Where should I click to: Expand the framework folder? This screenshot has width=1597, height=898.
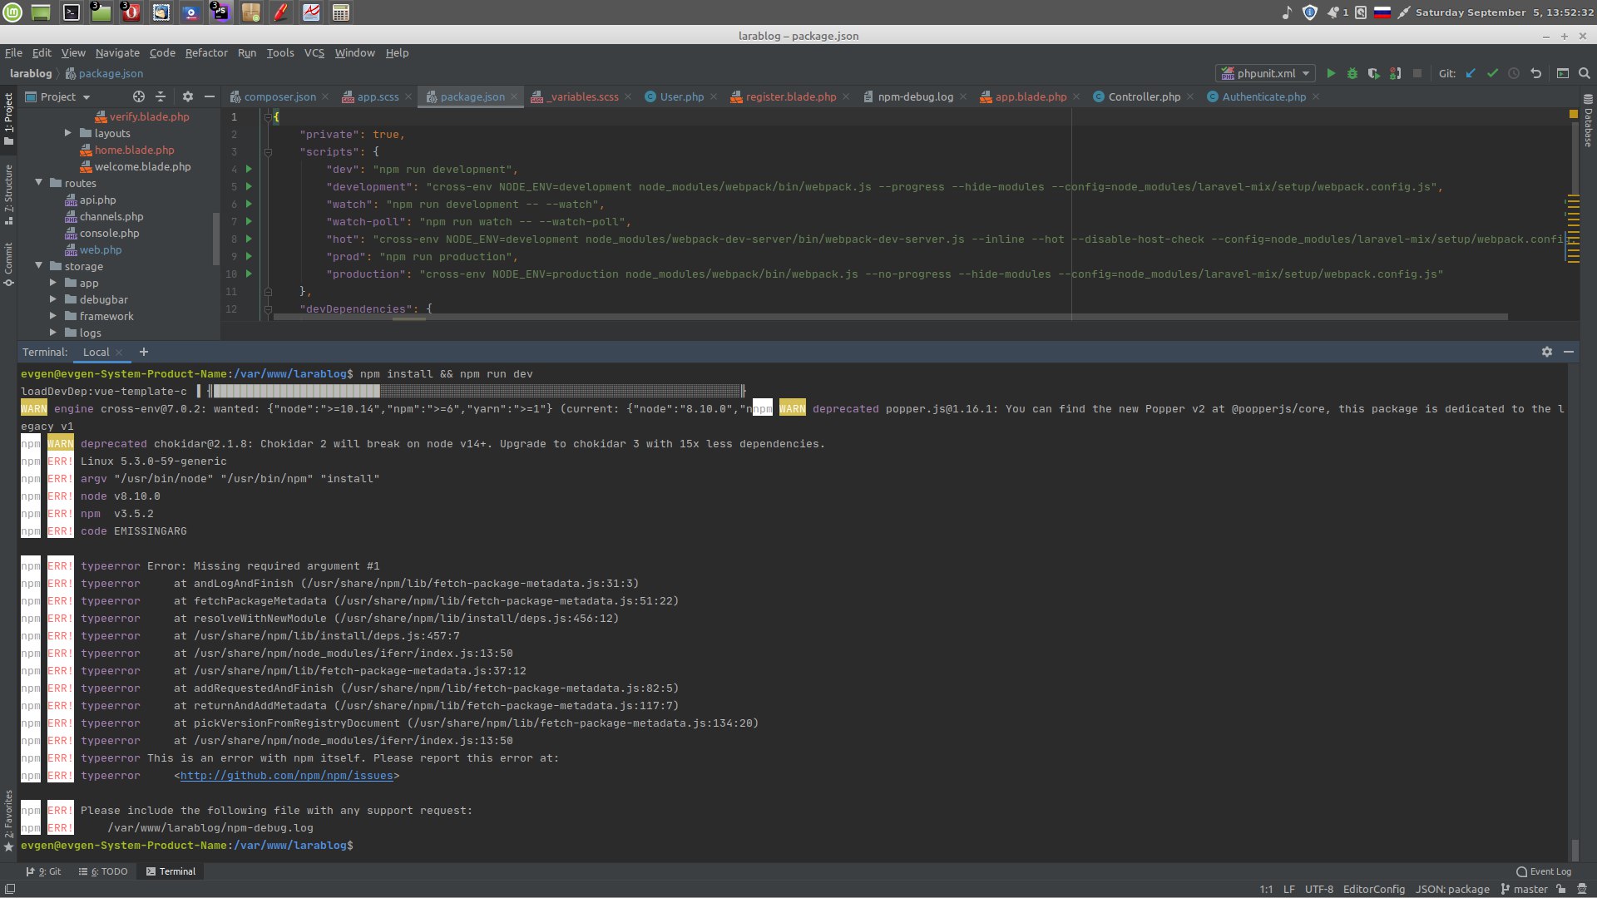53,316
